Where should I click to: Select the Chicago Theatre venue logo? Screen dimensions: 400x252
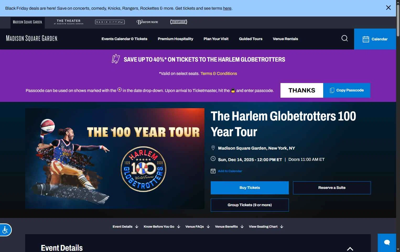(179, 22)
